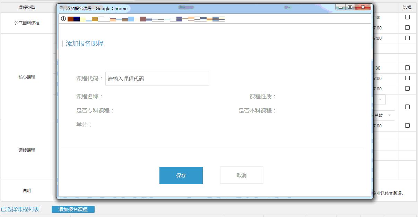Expand the dropdown above the 其教 dropdown
This screenshot has width=418, height=217.
pos(380,100)
